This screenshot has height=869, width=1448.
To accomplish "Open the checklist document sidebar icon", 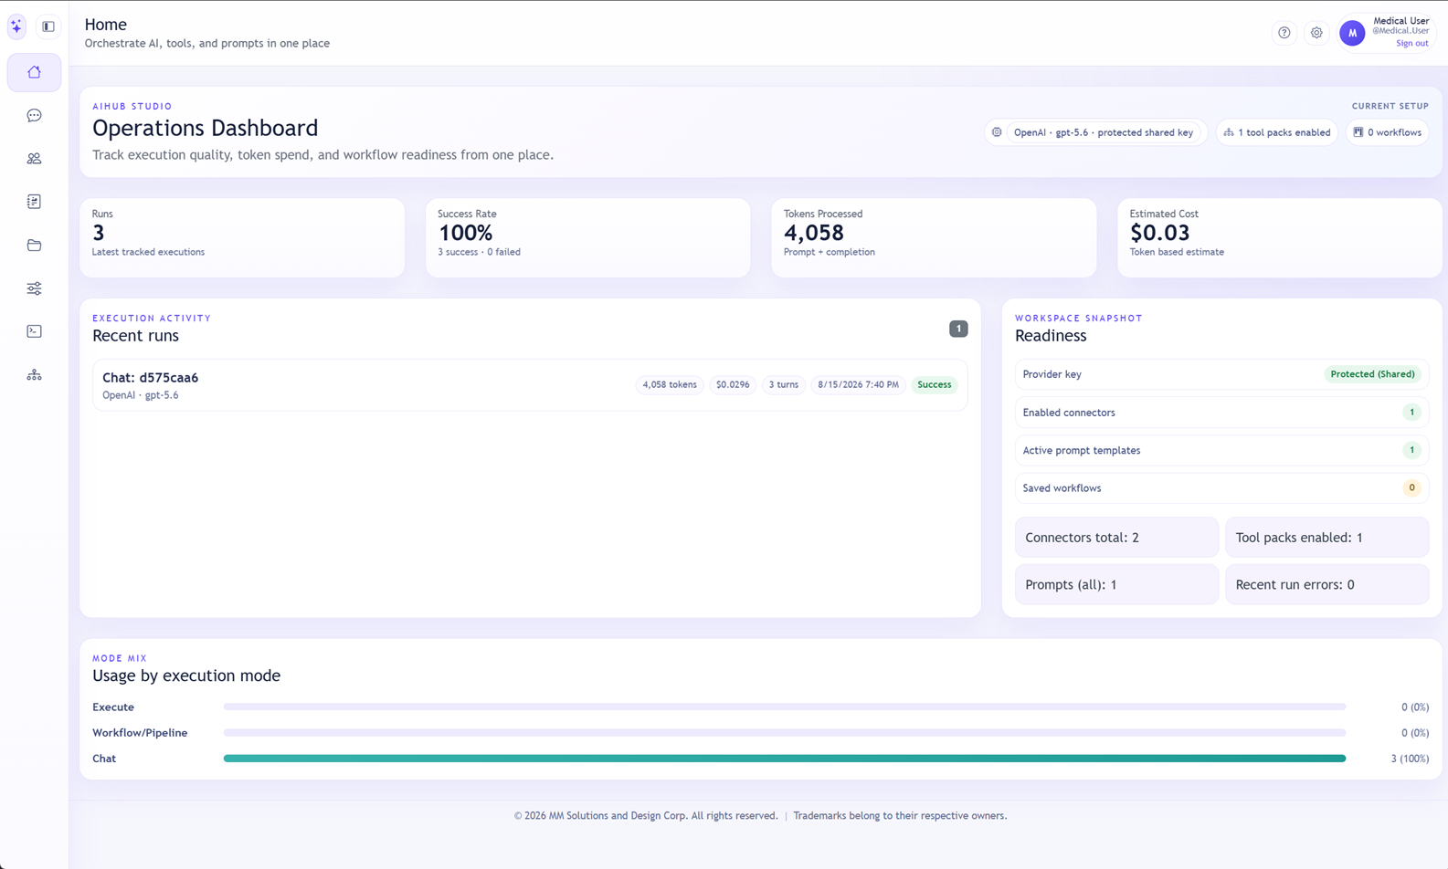I will tap(34, 202).
